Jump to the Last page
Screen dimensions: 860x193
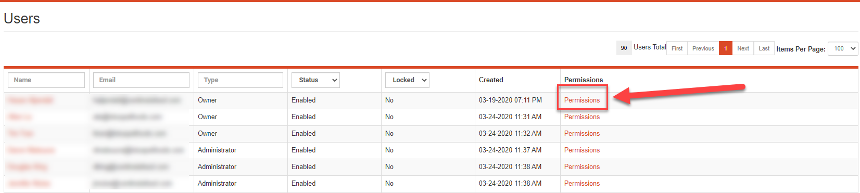point(764,48)
